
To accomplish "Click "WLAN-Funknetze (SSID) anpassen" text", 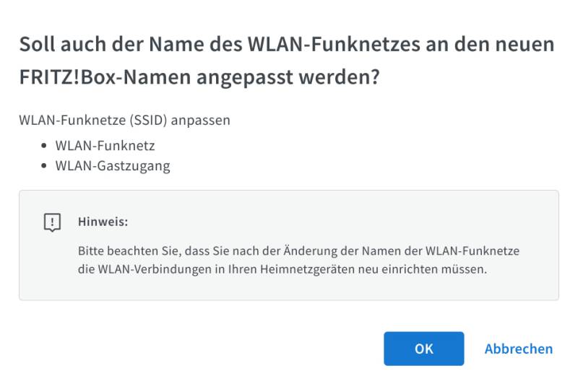I will click(x=124, y=120).
